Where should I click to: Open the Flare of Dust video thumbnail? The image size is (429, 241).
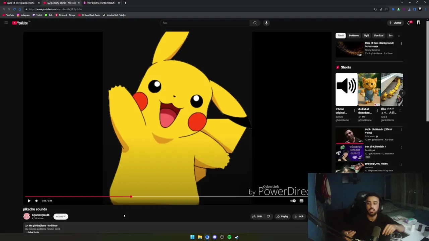click(350, 49)
